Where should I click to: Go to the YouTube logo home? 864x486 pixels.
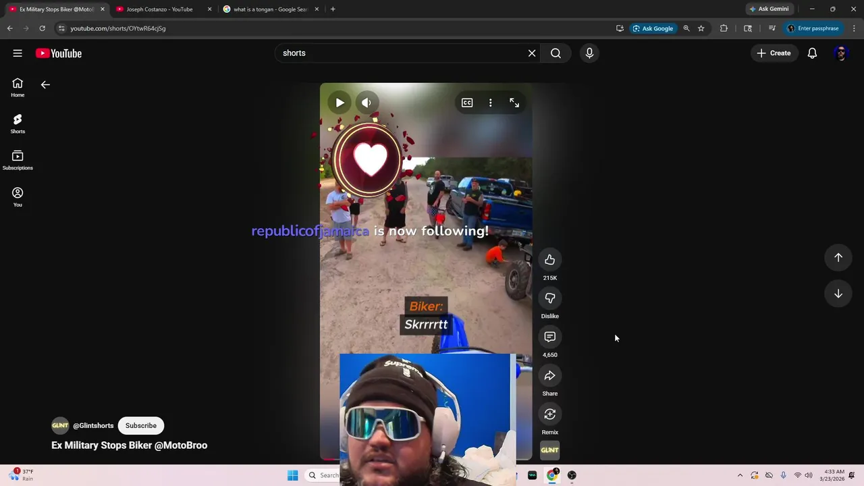[59, 53]
